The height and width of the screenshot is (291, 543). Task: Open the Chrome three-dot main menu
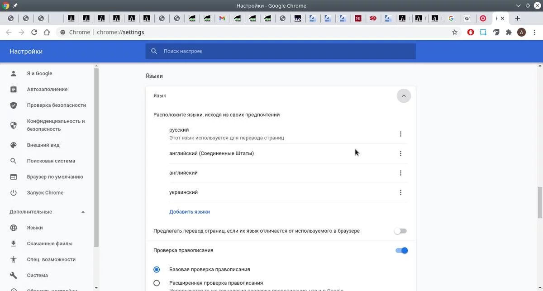pos(534,32)
